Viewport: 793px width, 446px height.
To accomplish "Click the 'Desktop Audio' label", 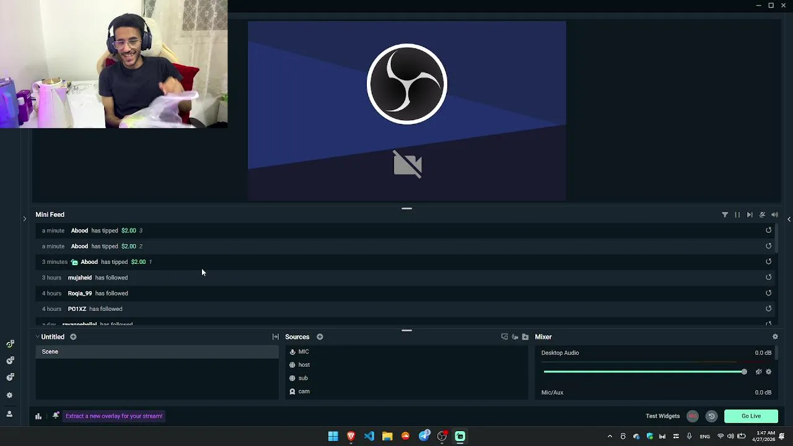I will [x=560, y=353].
